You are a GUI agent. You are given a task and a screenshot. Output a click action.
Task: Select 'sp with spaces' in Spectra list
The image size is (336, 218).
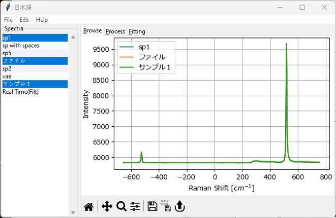tap(21, 46)
